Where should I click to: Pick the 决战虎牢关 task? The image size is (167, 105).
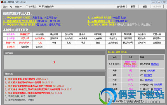click(x=40, y=39)
